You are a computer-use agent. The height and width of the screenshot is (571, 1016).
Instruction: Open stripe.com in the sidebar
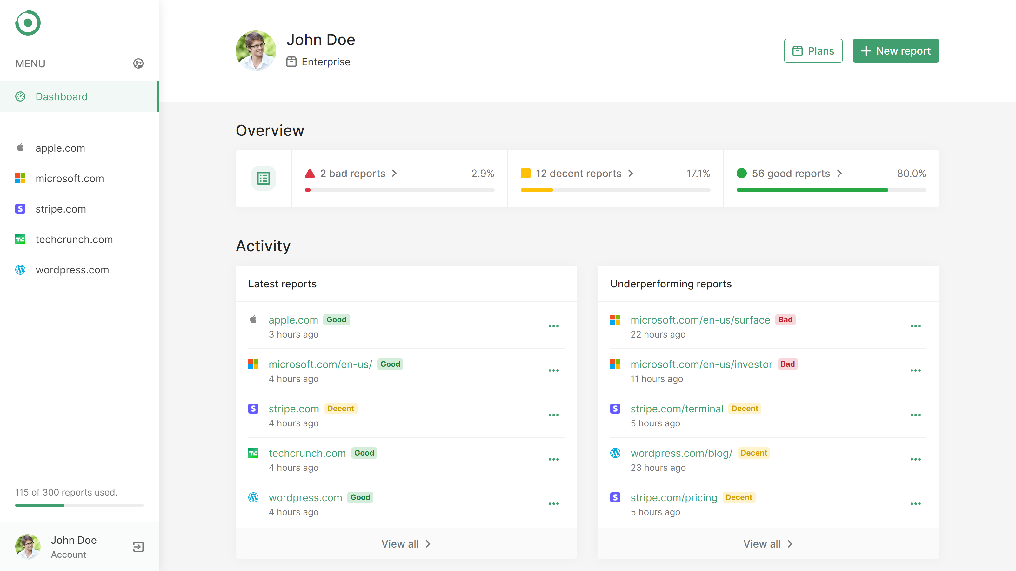tap(79, 209)
